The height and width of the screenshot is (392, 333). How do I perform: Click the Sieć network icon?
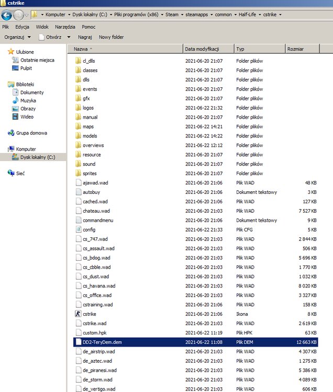coord(11,173)
